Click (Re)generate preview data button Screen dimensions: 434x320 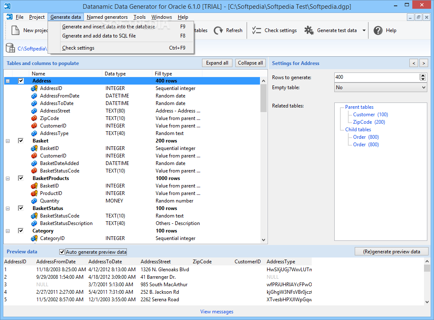tap(391, 252)
